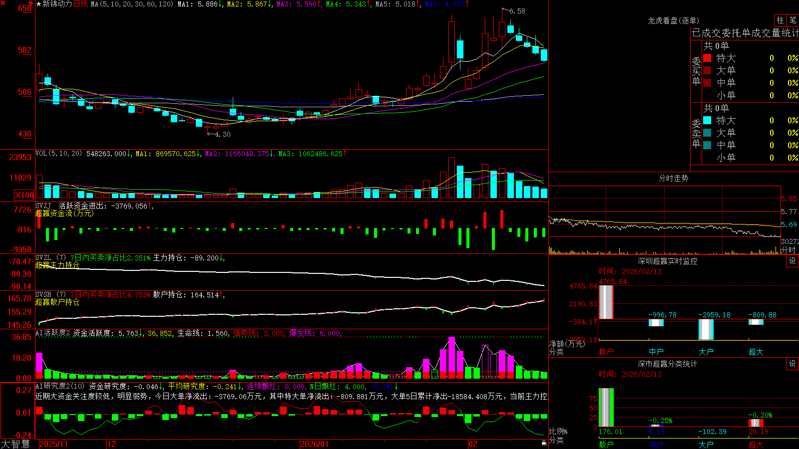
Task: Click the ×100 volume multiplier box
Action: click(24, 195)
